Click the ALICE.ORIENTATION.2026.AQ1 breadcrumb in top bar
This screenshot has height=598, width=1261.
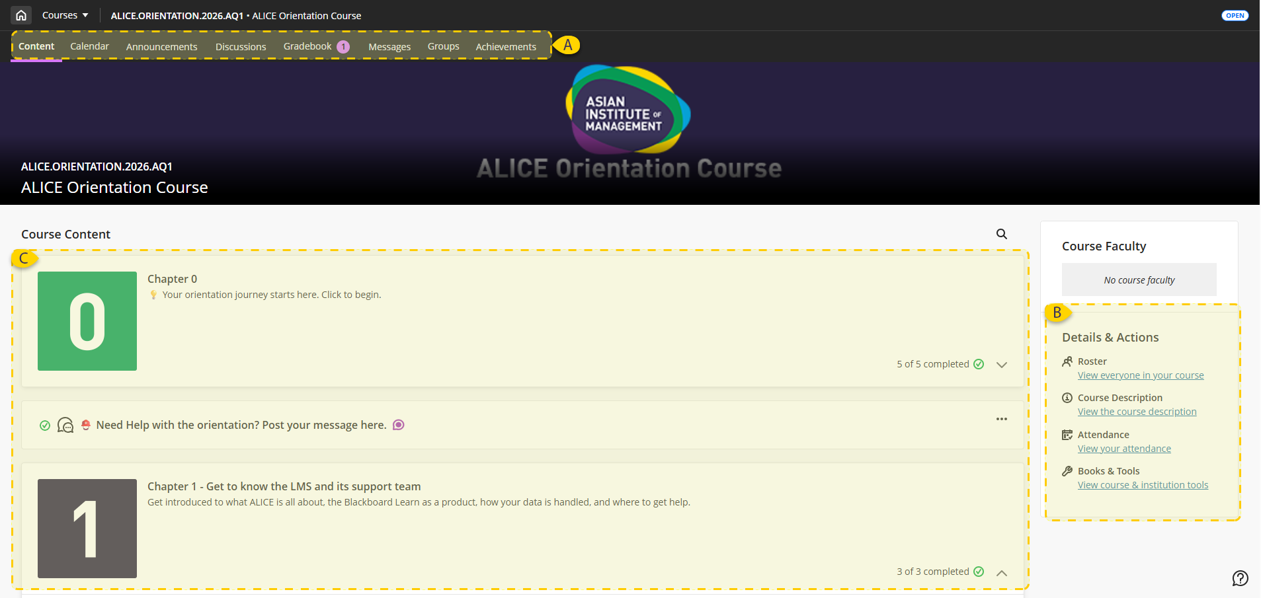click(x=177, y=15)
